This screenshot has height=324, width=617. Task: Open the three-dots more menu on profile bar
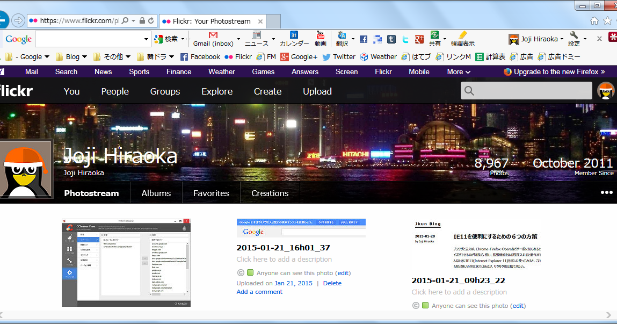tap(606, 192)
